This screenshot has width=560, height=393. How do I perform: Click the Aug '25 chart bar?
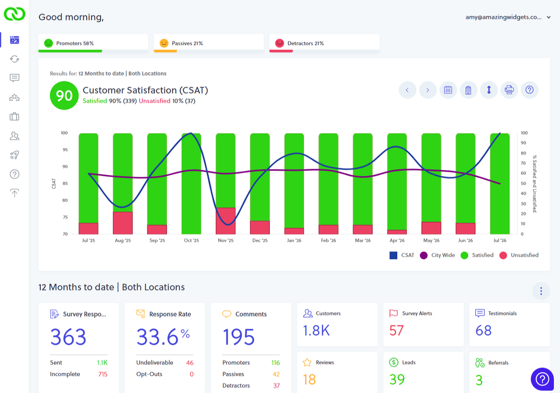(x=123, y=184)
